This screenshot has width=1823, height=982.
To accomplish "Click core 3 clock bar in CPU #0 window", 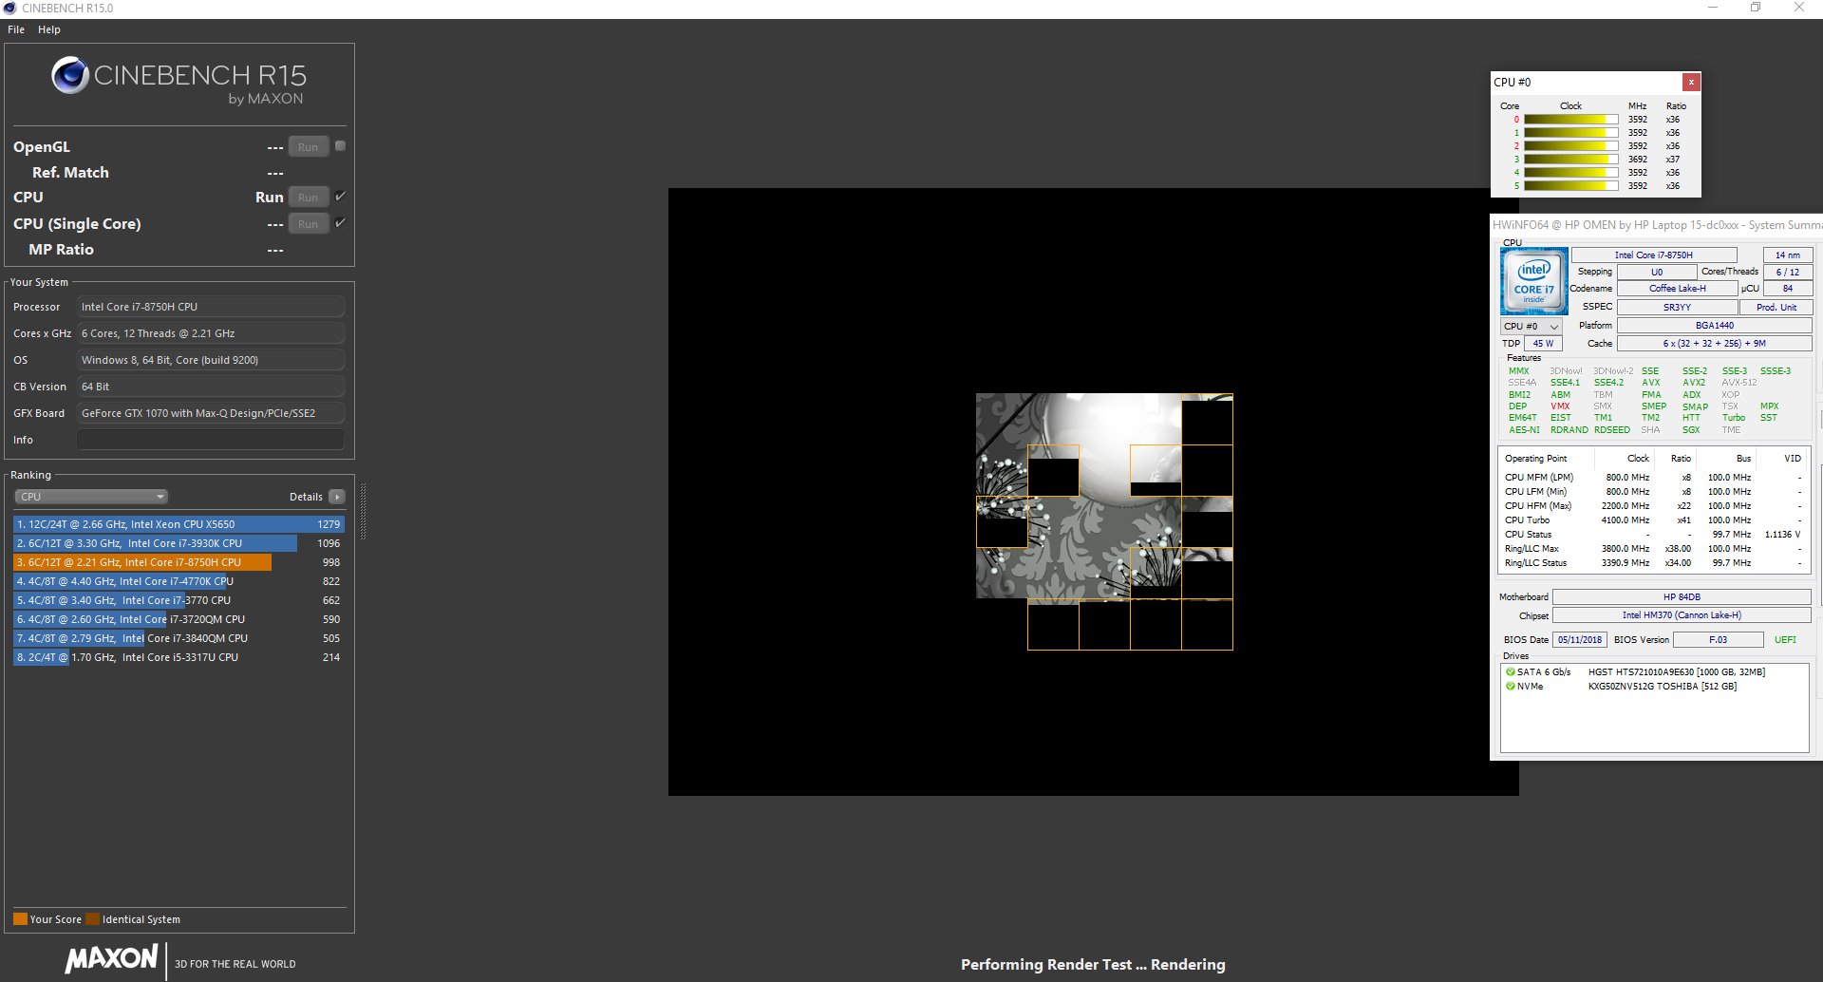I will [x=1570, y=160].
